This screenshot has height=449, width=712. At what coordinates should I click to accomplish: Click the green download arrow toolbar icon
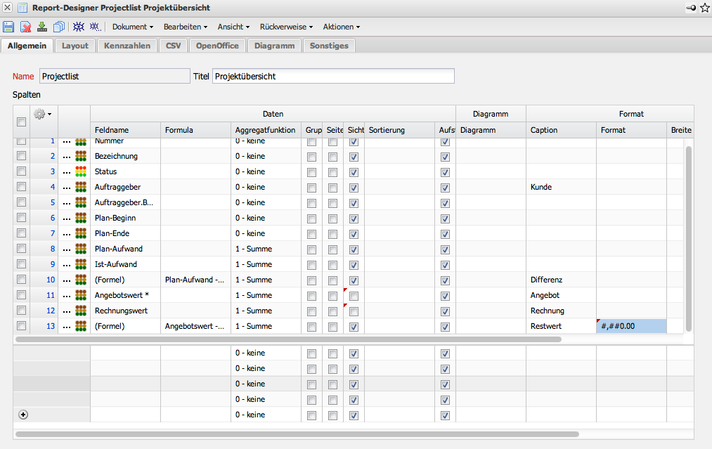point(42,27)
